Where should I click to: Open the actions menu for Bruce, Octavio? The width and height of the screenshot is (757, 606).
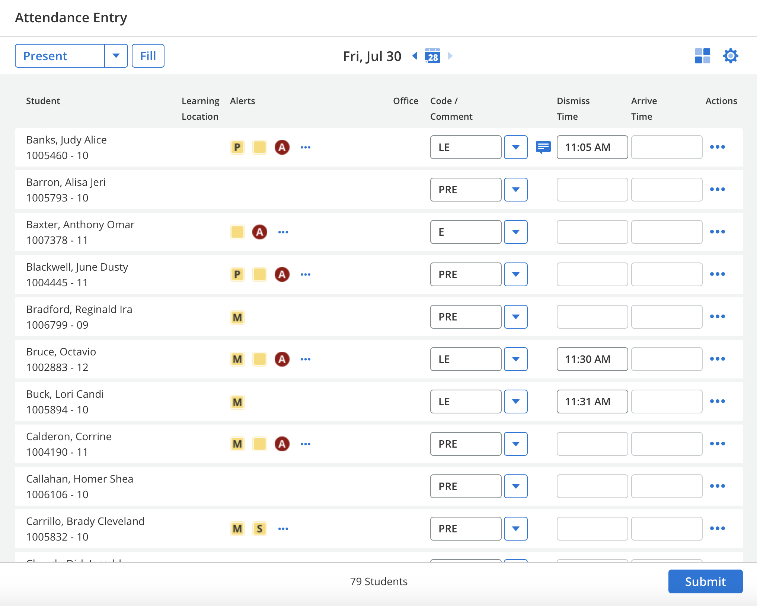click(718, 359)
